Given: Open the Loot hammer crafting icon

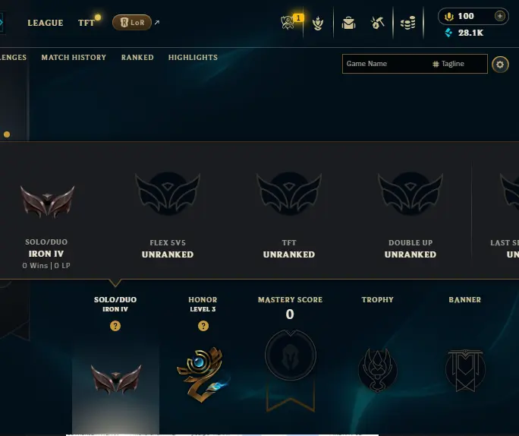Looking at the screenshot, I should (378, 23).
